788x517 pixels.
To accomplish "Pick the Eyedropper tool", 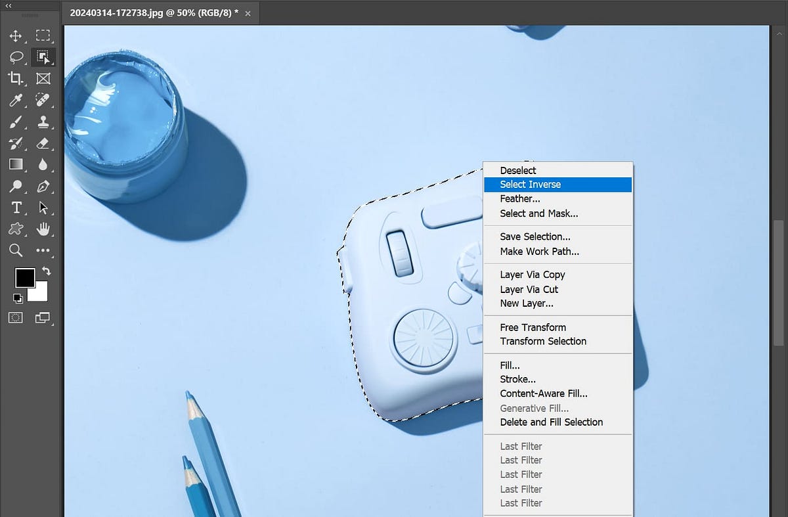I will point(16,101).
